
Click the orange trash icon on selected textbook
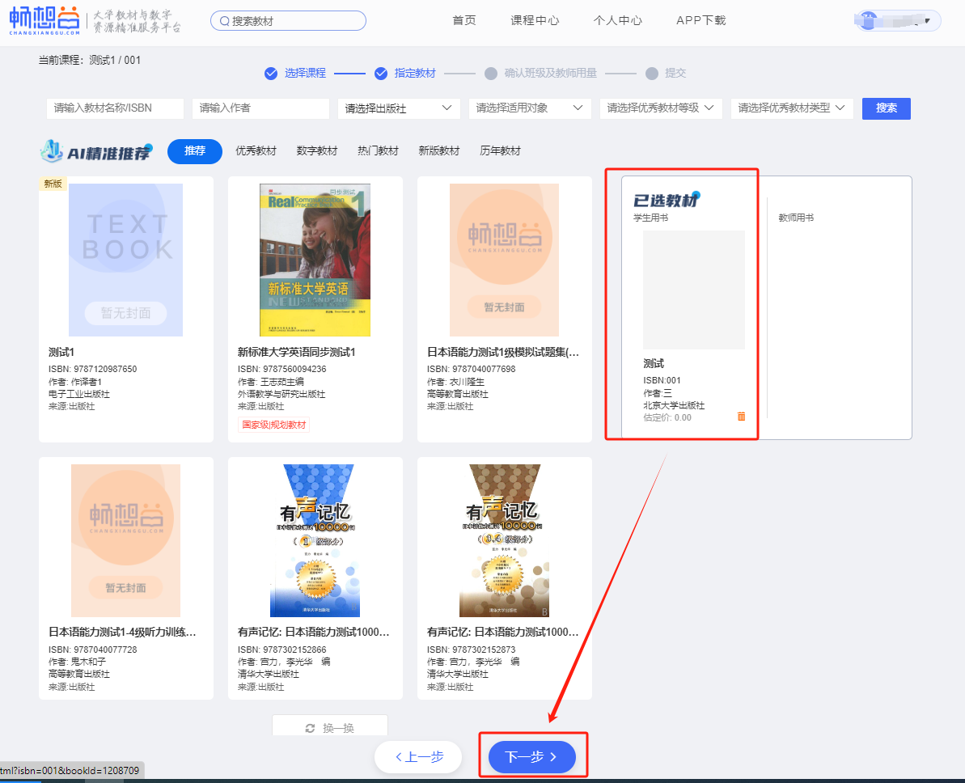(x=741, y=417)
